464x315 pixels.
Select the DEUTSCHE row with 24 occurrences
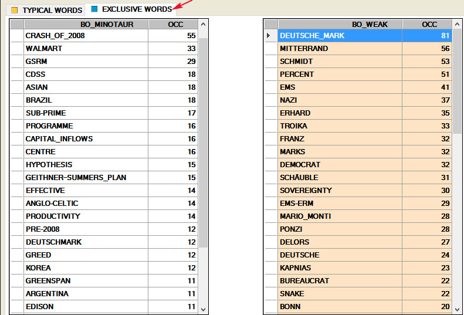[x=358, y=255]
